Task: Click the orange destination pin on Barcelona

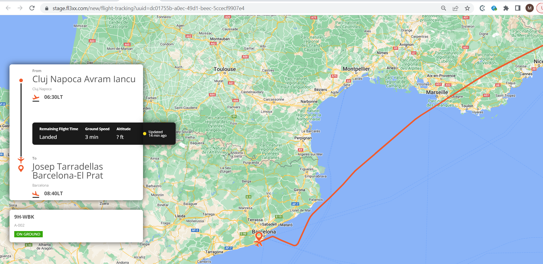Action: [x=259, y=237]
